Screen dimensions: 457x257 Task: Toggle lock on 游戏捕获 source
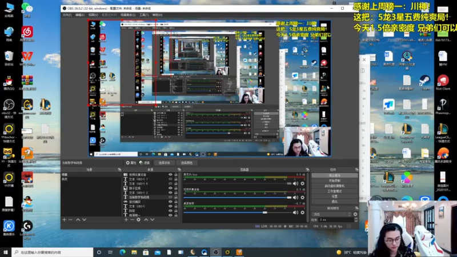tap(176, 202)
